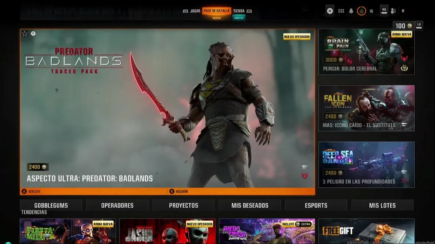Click the player level number 16
The image size is (435, 244).
pyautogui.click(x=371, y=11)
